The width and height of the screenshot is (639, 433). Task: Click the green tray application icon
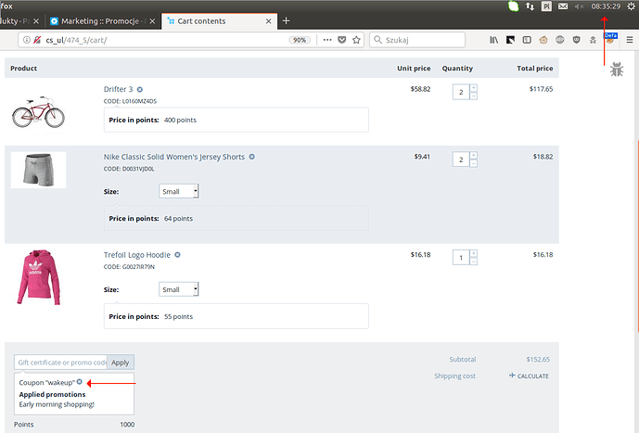coord(514,6)
